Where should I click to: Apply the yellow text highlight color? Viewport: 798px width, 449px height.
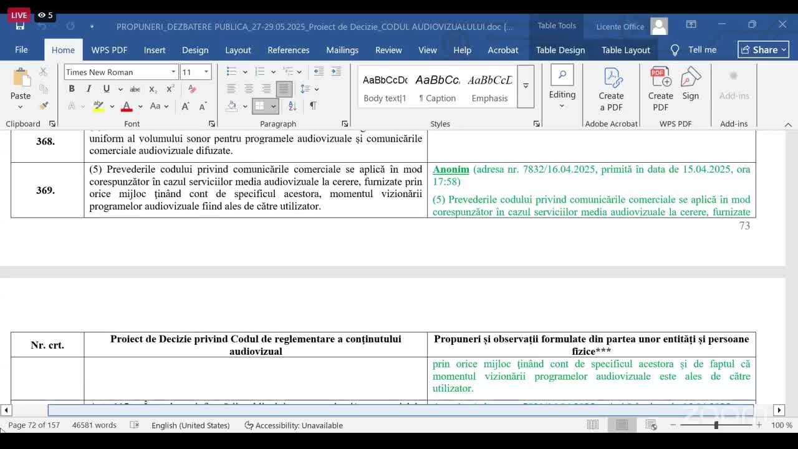tap(99, 106)
